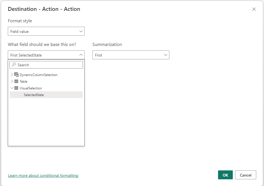Click the dialog title 'Destination - Action - Action'
The image size is (264, 186).
coord(44,9)
